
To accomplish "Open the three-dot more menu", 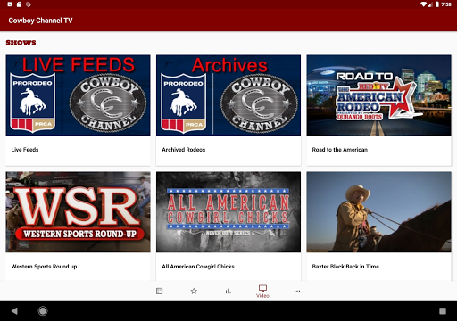I will coord(297,291).
